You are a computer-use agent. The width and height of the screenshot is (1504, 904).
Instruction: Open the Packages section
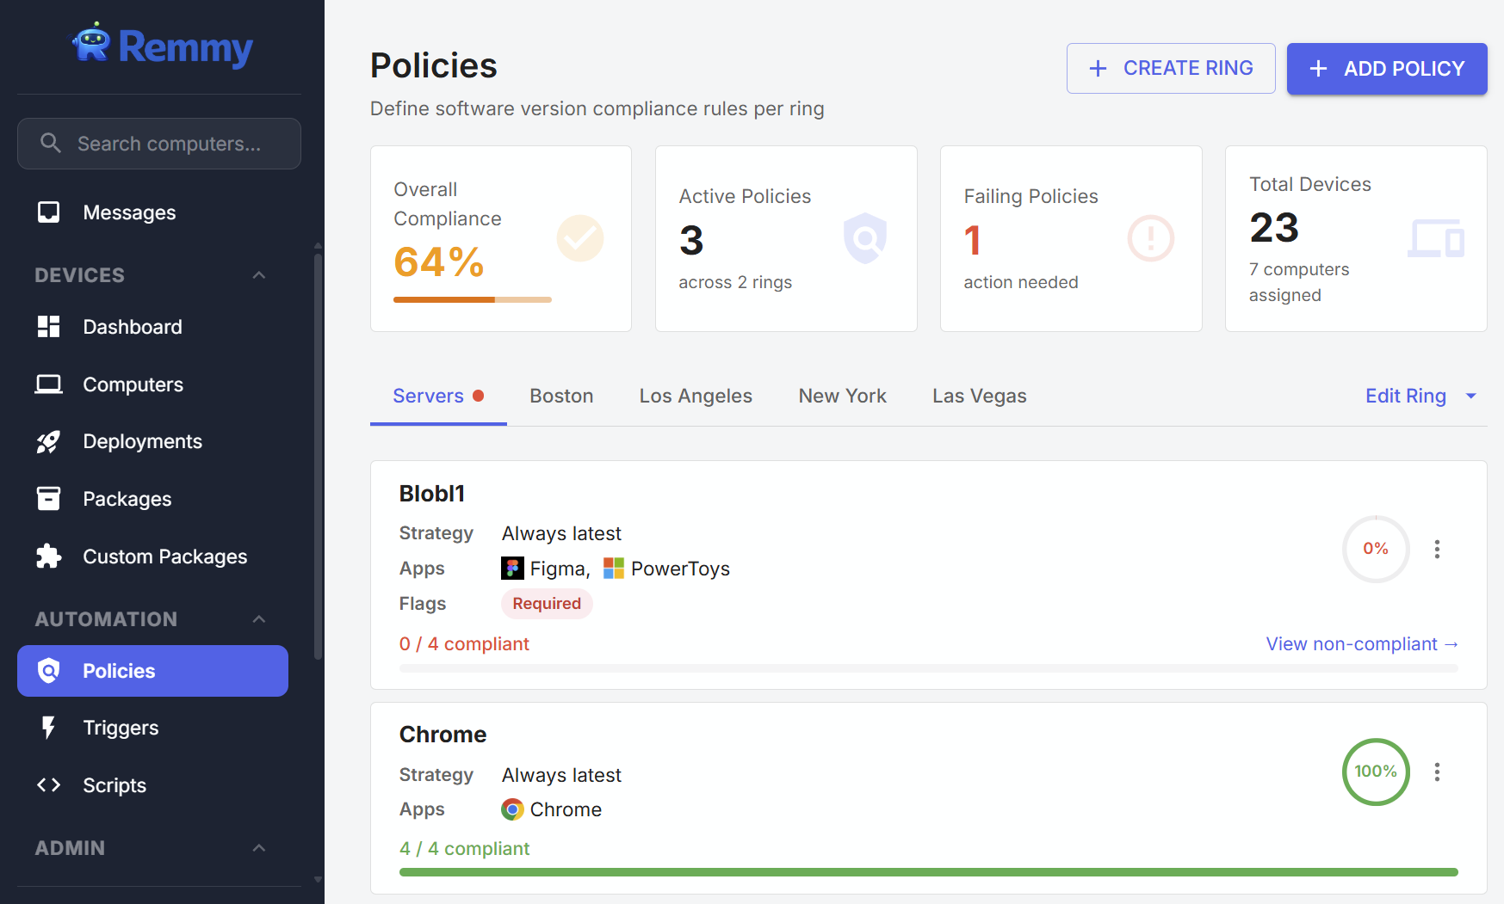127,499
